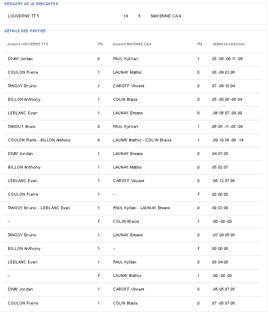Click set scores 08 -06 -06 11 -06
The image size is (268, 316).
[227, 59]
